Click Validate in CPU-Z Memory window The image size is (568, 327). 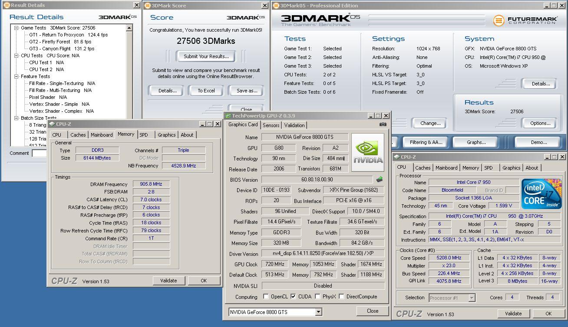pos(168,281)
